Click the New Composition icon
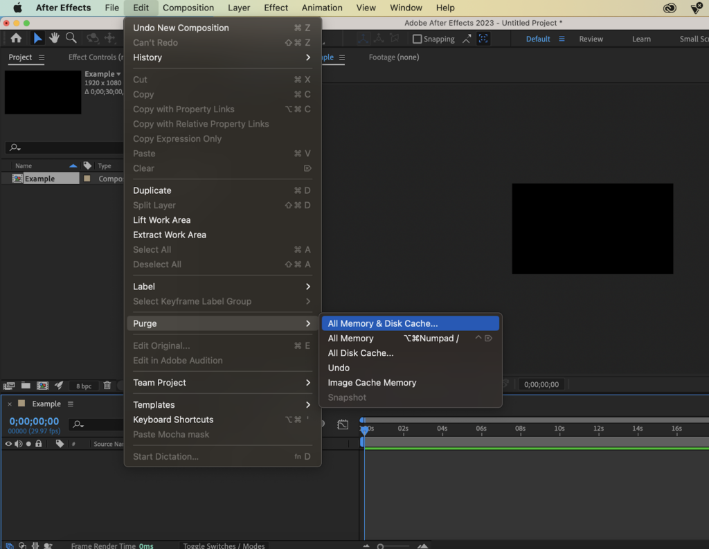 tap(42, 386)
